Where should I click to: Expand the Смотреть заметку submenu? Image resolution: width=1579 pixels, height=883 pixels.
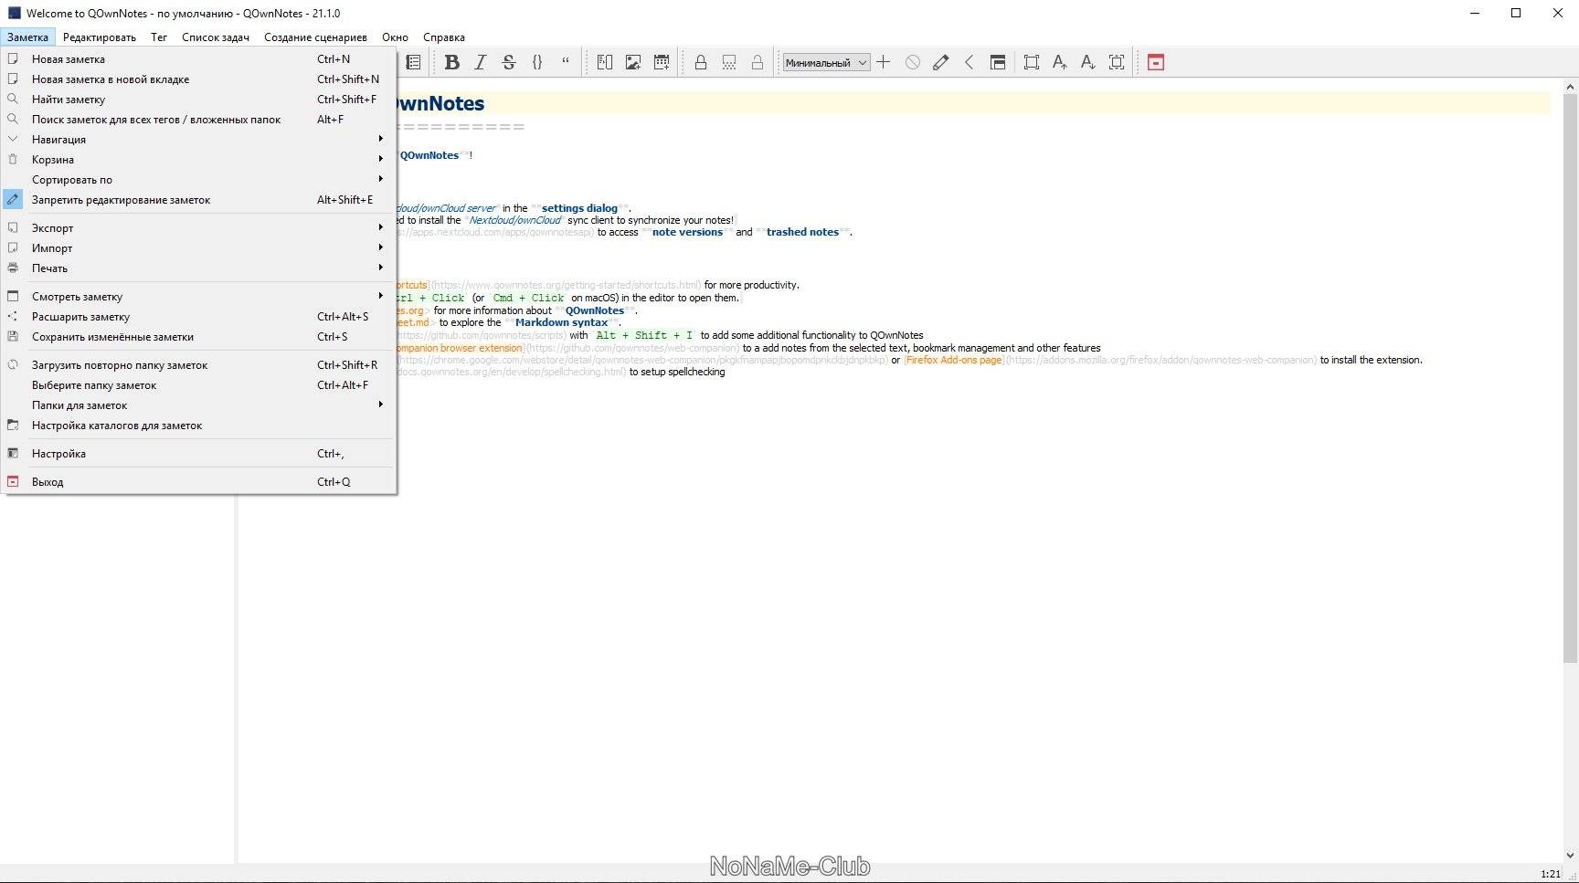199,297
